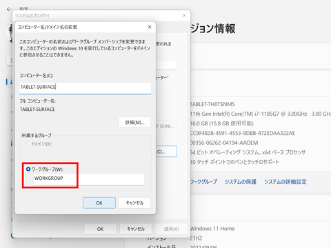
Task: Select product ID text 00356-06262-04194-AAOEM
Action: 224,143
